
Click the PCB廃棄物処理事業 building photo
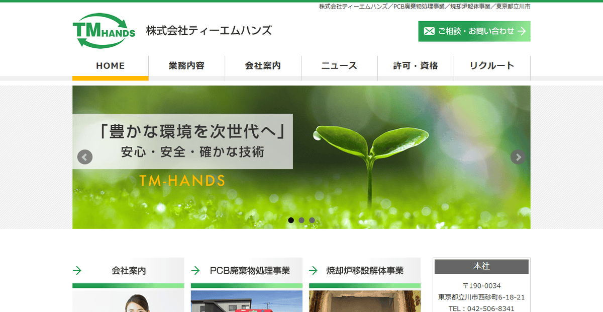coord(246,301)
